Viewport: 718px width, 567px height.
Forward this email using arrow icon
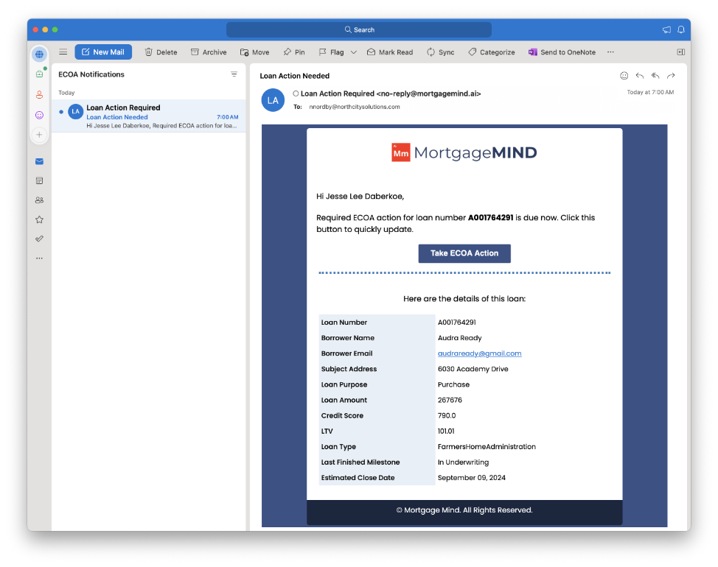(671, 76)
